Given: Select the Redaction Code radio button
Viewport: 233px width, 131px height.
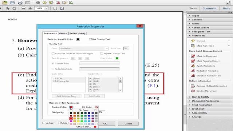Looking at the screenshot, I should click(53, 69).
